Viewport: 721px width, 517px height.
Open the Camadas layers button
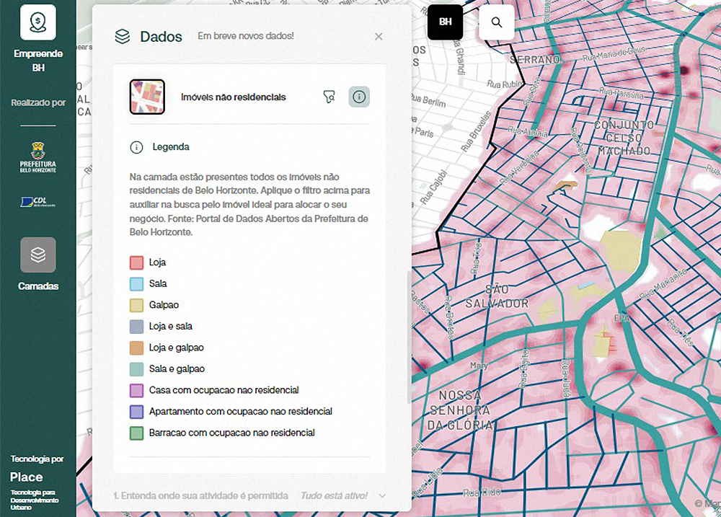(38, 255)
